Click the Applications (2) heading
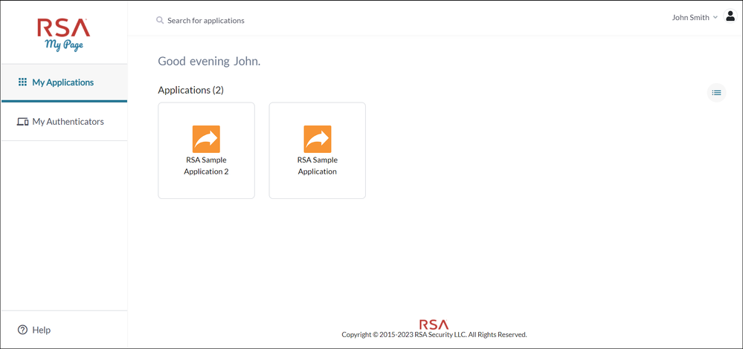This screenshot has height=349, width=743. coord(190,90)
